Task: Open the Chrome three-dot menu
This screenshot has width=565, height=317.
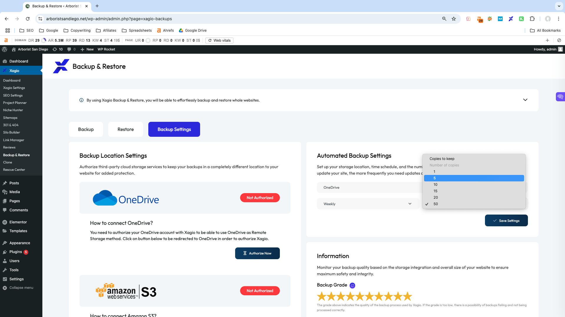Action: click(558, 19)
